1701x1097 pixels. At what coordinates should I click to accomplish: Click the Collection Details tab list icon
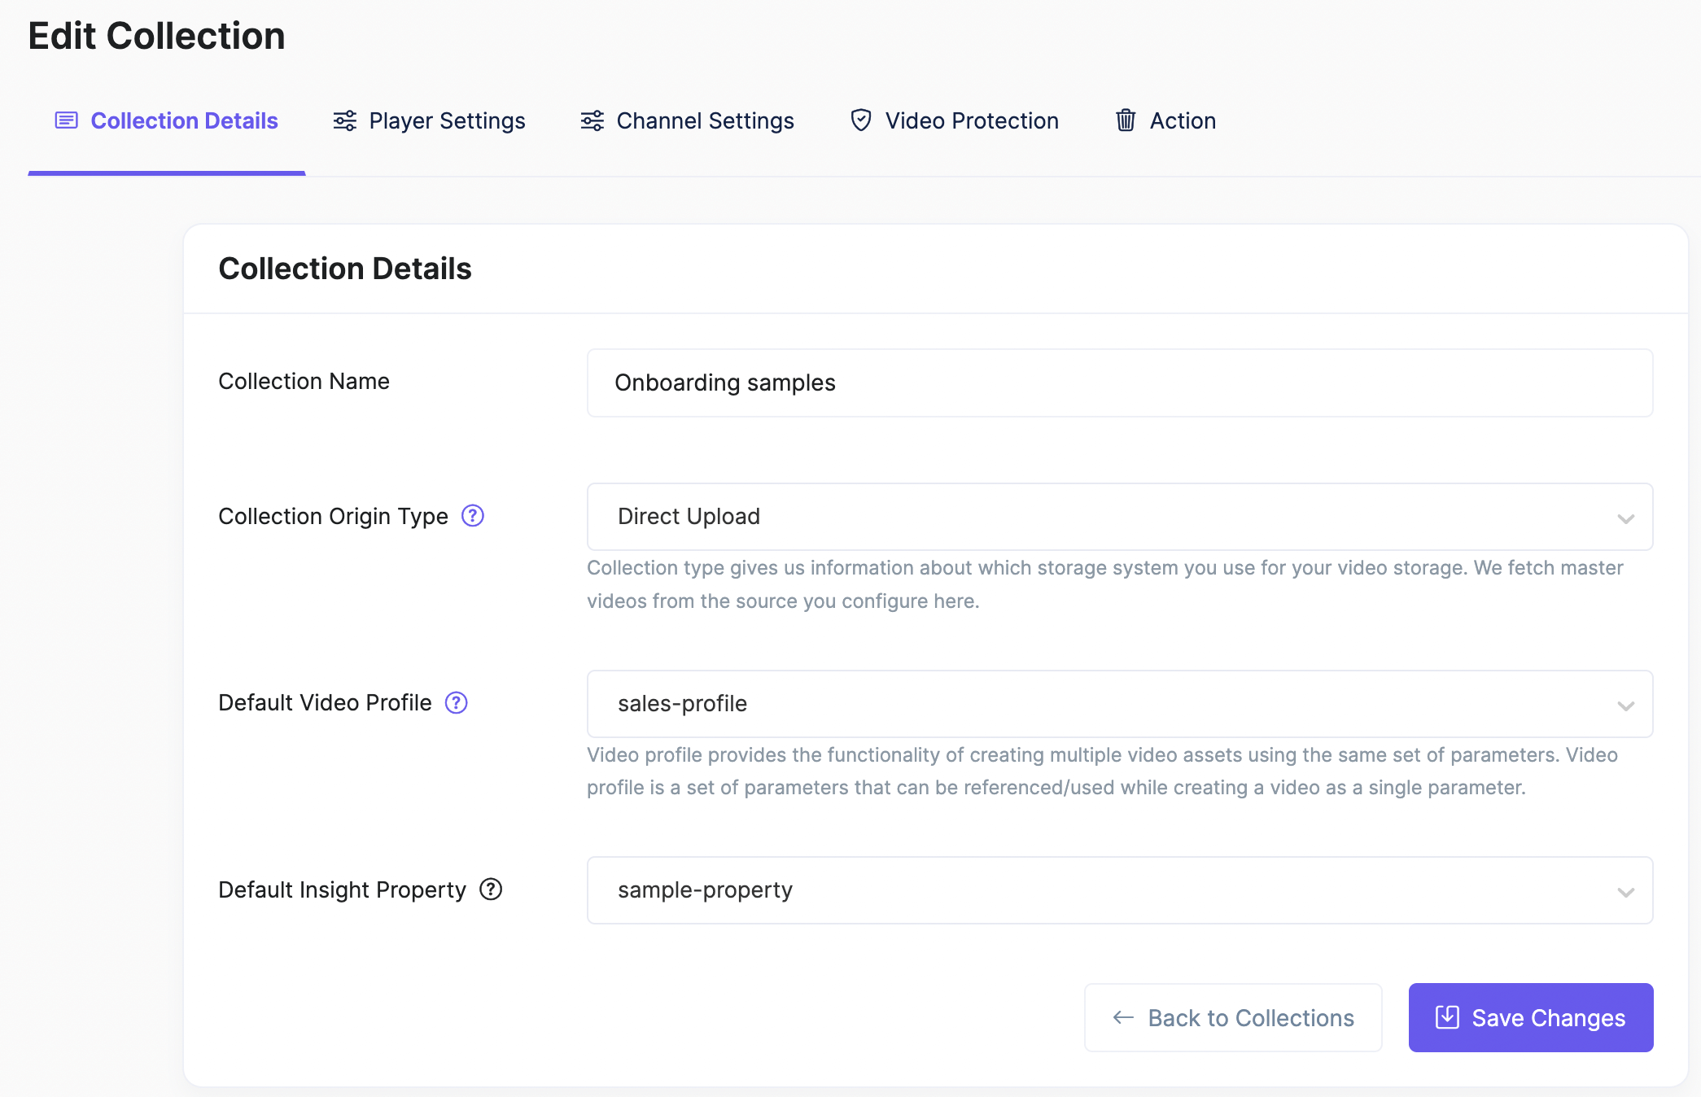(66, 121)
